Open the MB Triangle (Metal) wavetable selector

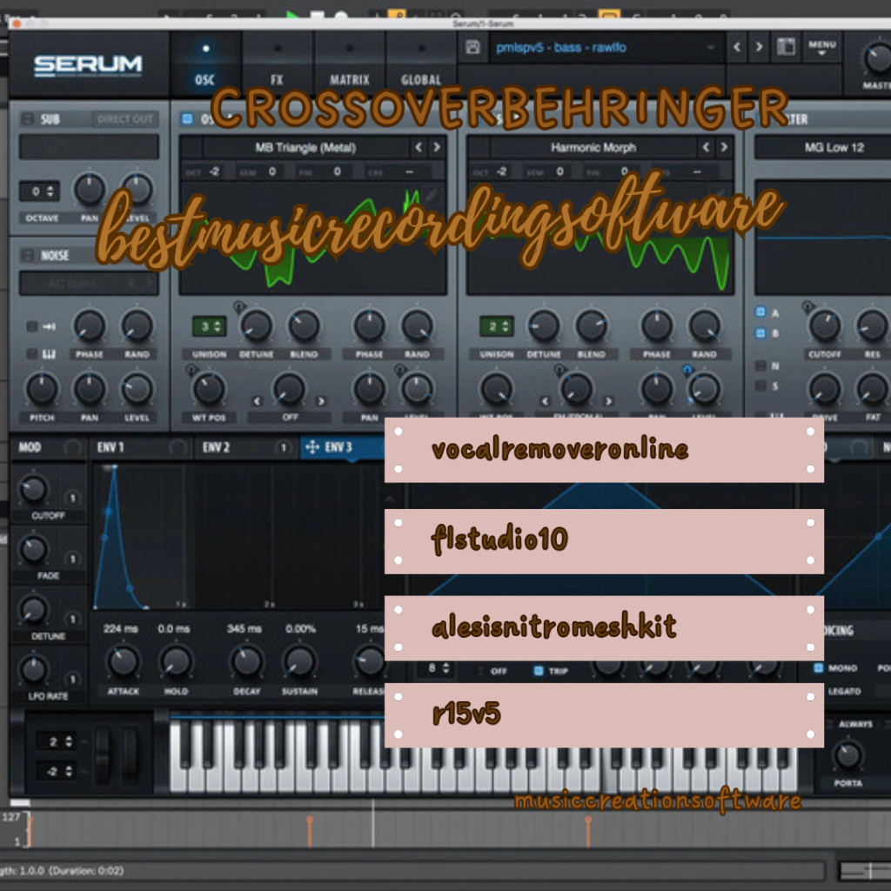point(305,148)
